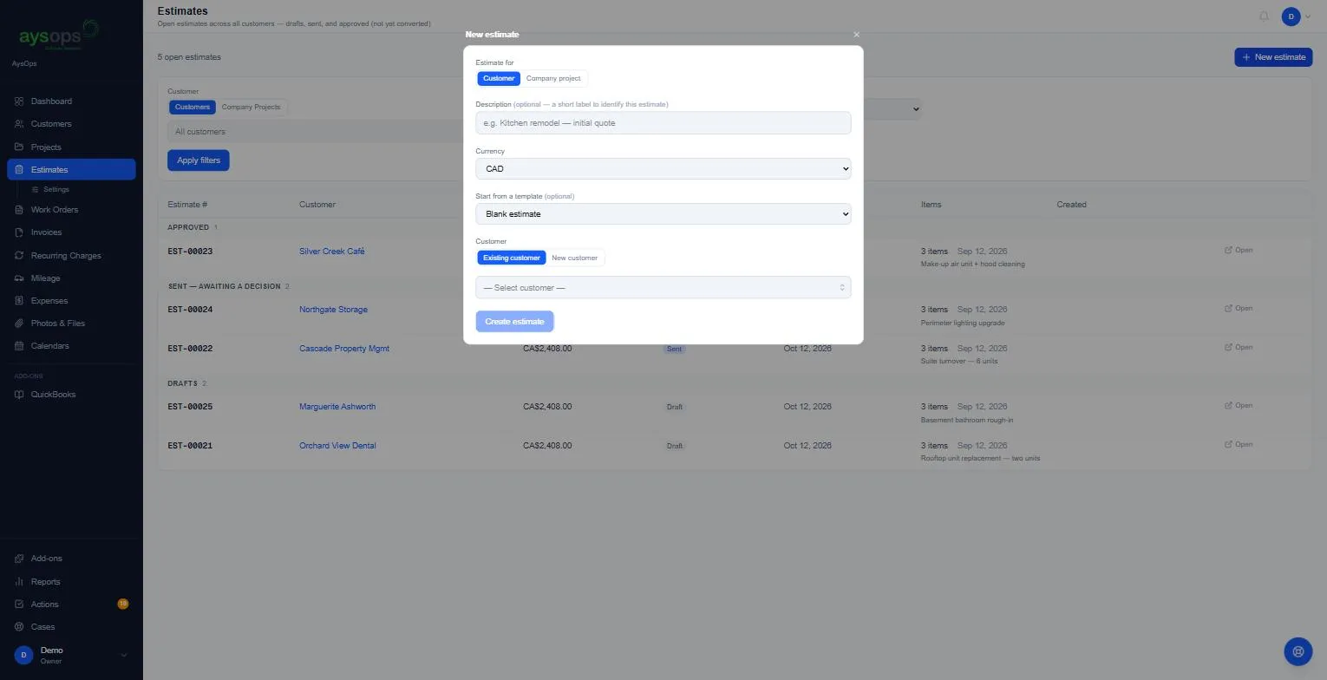Open the Marguerite Ashworth customer link

point(337,407)
